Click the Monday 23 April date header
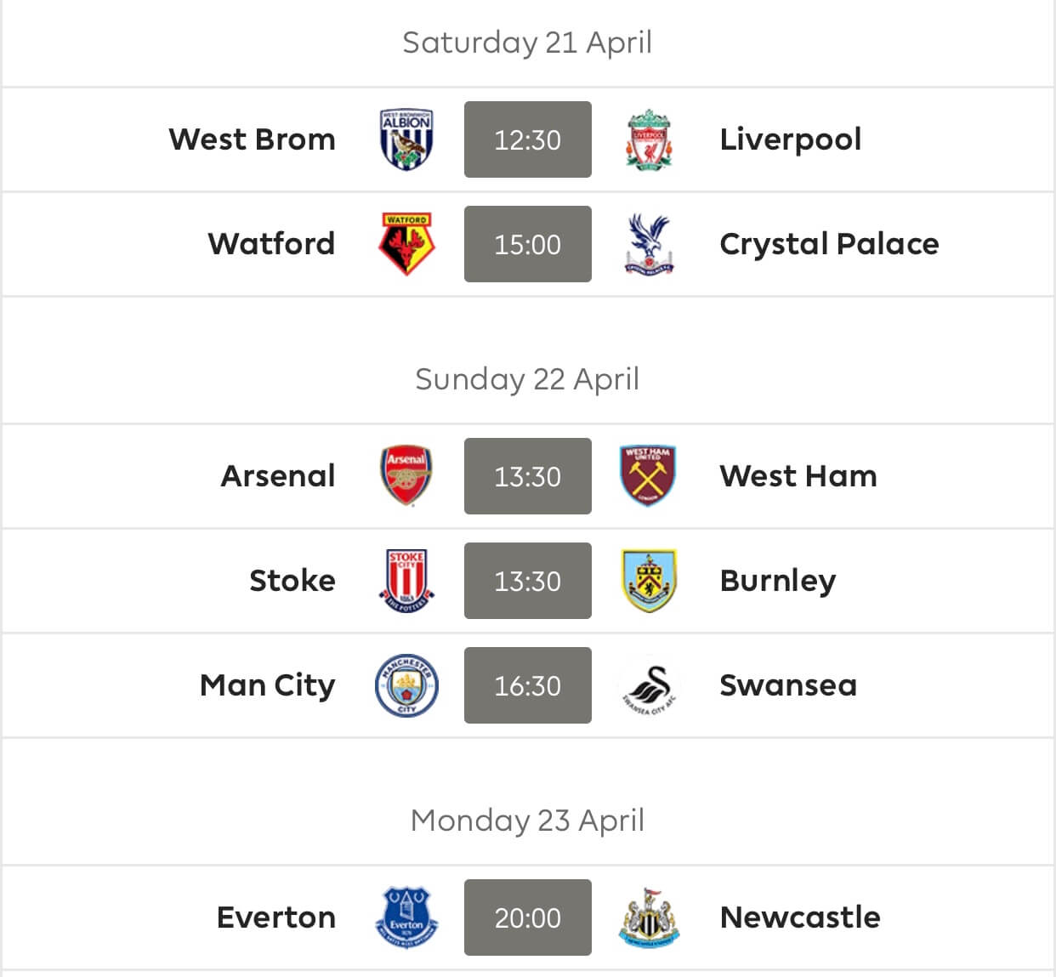Viewport: 1056px width, 977px height. click(x=527, y=821)
